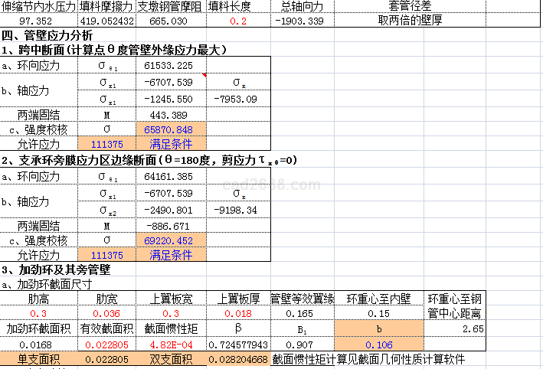Image resolution: width=543 pixels, height=369 pixels.
Task: Select the red 0.2 填料长度 value
Action: pyautogui.click(x=238, y=20)
